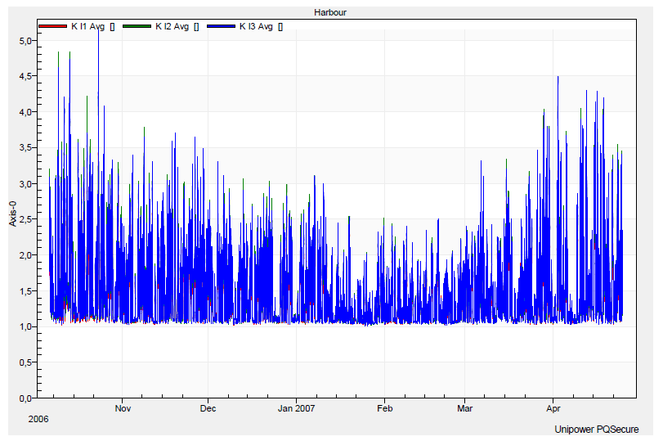Image resolution: width=663 pixels, height=441 pixels.
Task: Toggle the bracket box after K I2 Avg
Action: (196, 26)
